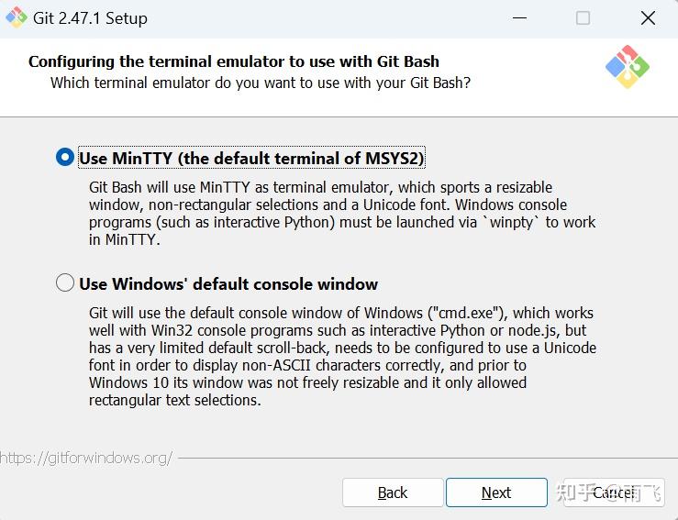Open the gitforwindows.org link

(86, 457)
